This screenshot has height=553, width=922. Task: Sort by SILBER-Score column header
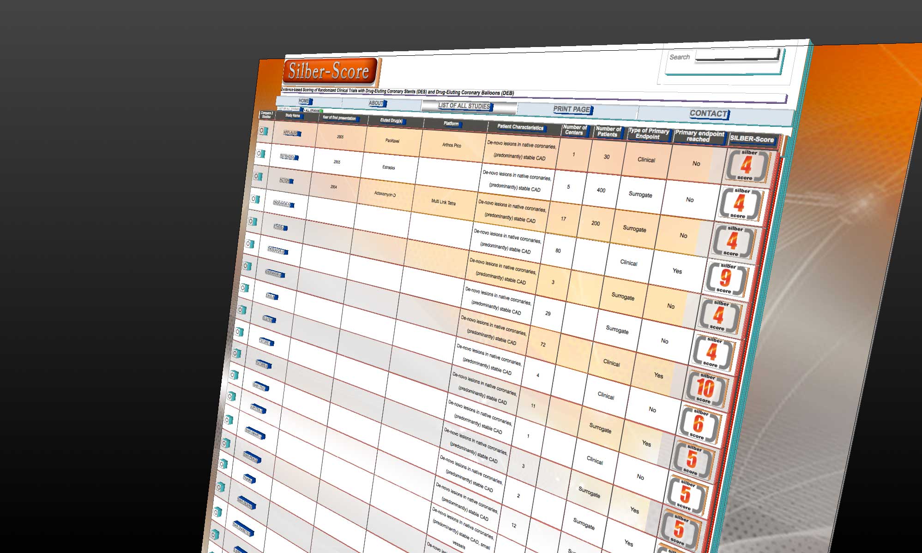point(753,139)
